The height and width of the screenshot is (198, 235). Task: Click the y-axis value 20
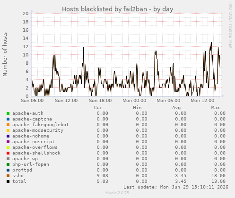tap(26, 14)
